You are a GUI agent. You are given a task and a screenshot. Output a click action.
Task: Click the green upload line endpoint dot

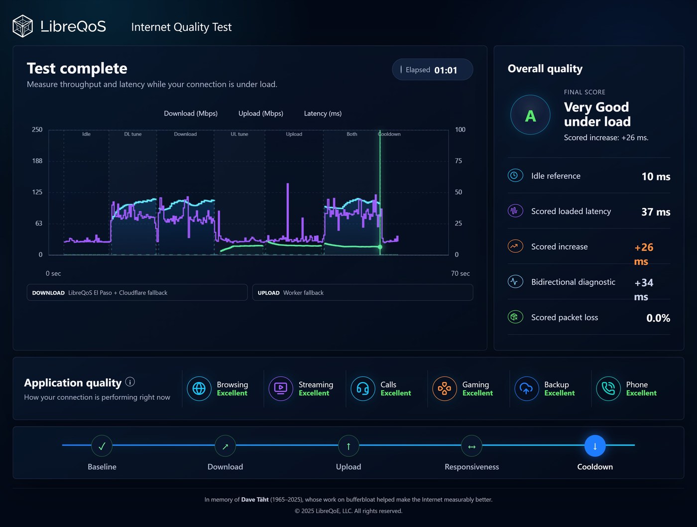click(x=380, y=247)
